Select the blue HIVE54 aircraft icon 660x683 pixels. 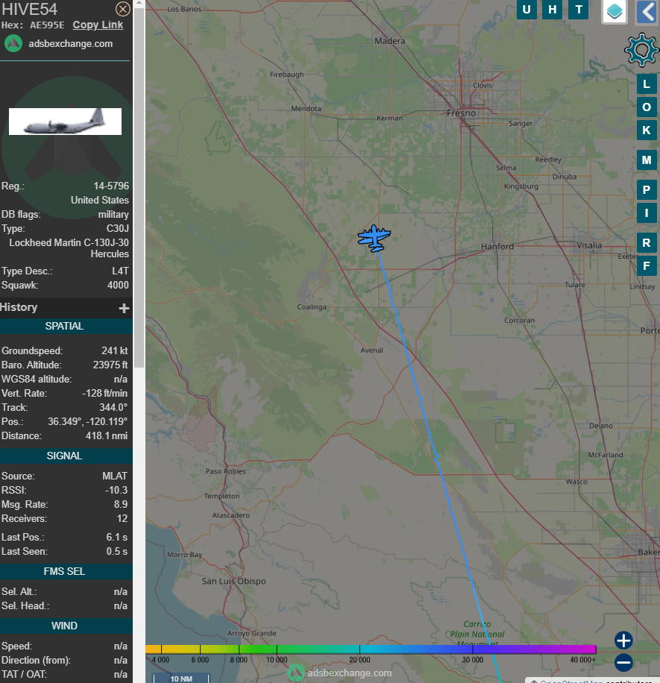pos(374,239)
